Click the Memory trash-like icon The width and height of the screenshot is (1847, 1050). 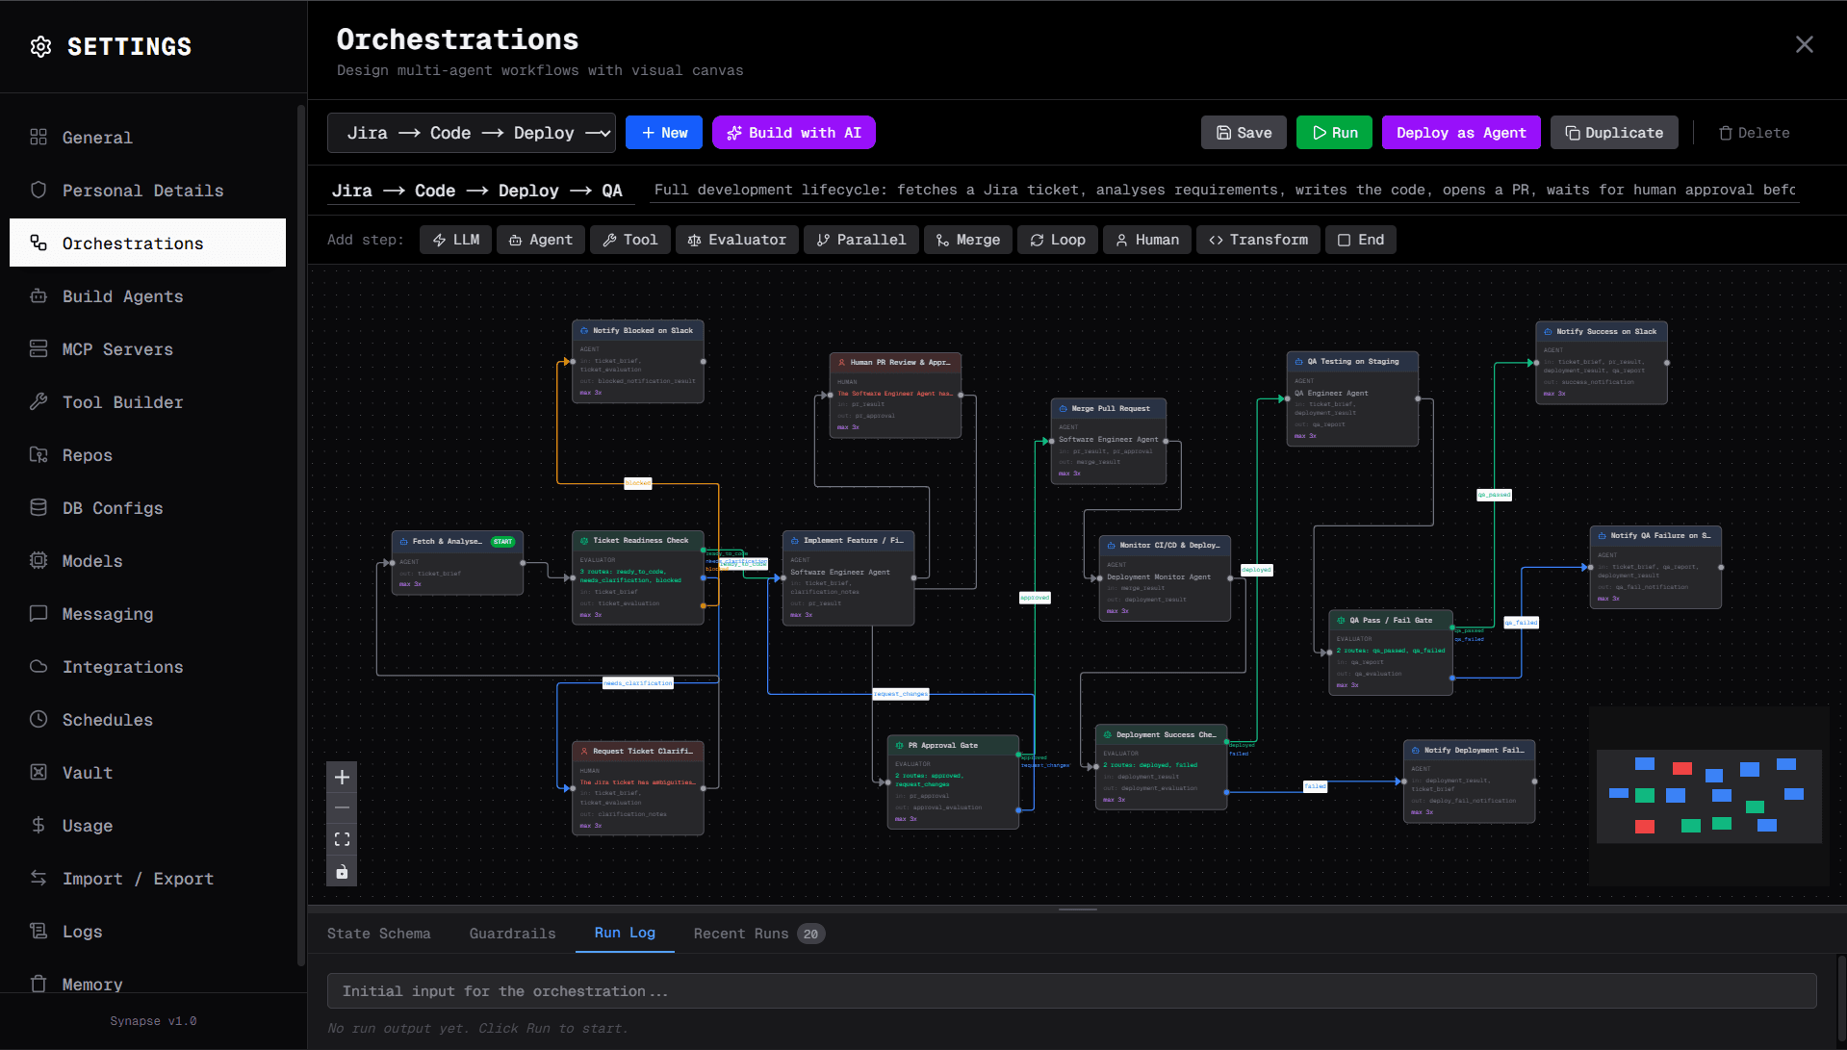[38, 984]
